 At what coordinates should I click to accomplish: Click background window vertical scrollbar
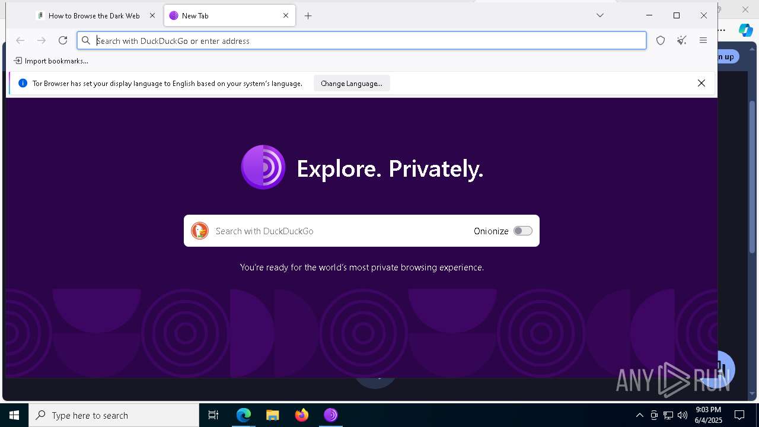(752, 178)
